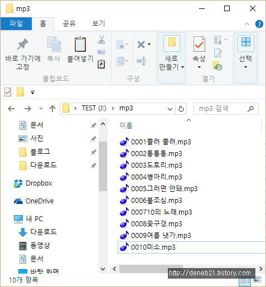Viewport: 266px width, 287px height.
Task: Click the Paste clipboard icon
Action: point(80,44)
